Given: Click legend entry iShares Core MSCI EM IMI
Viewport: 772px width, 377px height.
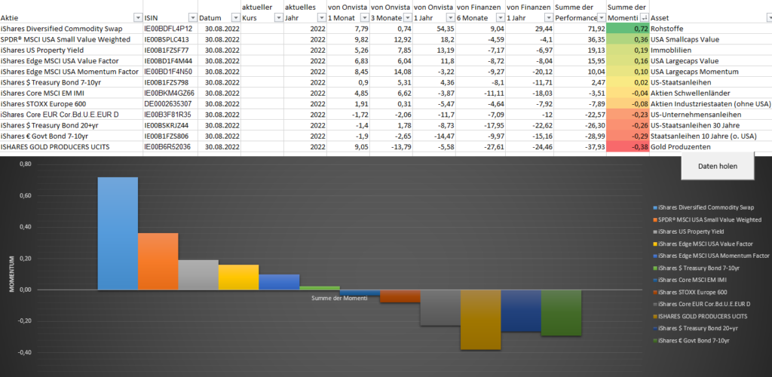Looking at the screenshot, I should pyautogui.click(x=691, y=280).
